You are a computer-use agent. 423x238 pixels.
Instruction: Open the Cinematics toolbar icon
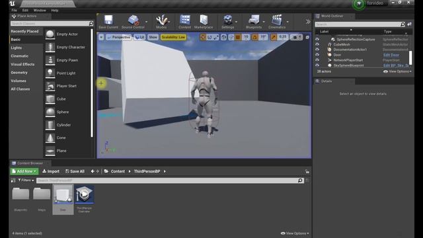tap(277, 22)
